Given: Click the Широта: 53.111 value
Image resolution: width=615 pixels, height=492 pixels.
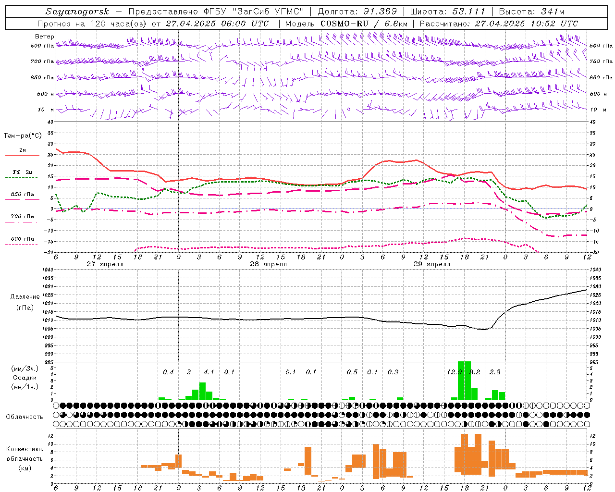Looking at the screenshot, I should 448,12.
